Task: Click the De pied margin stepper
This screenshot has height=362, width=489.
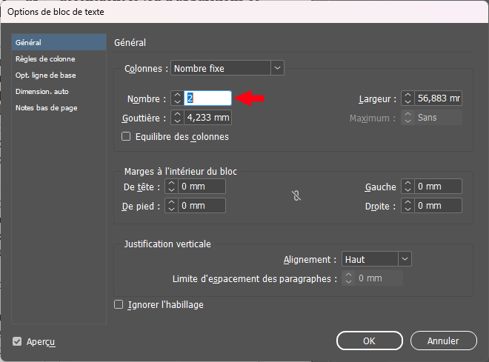Action: point(170,206)
